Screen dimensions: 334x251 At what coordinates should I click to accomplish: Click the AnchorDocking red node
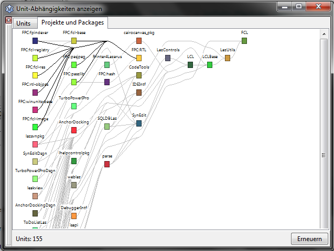pyautogui.click(x=74, y=130)
